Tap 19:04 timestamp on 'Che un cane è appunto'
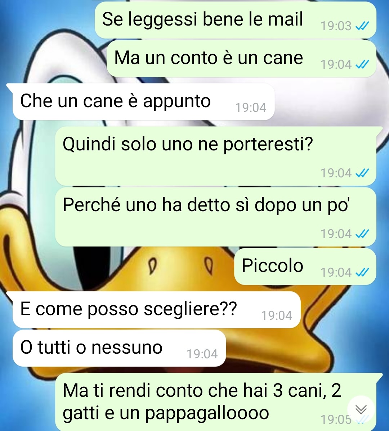 251,108
